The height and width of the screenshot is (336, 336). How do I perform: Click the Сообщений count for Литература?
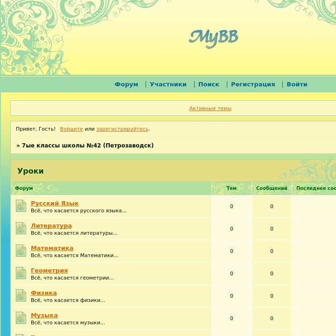[x=272, y=229]
